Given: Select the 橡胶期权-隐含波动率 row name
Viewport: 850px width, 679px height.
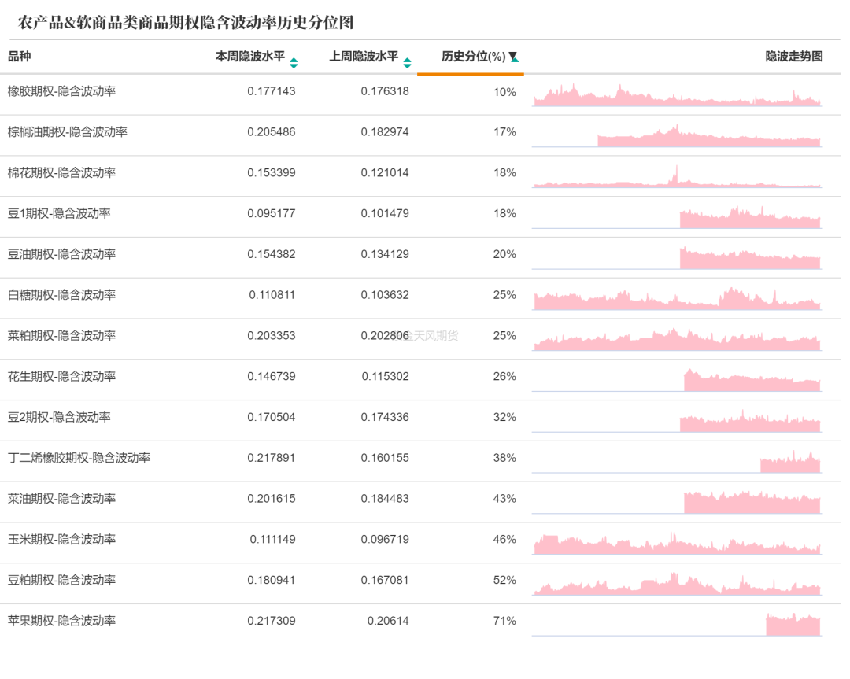Looking at the screenshot, I should click(62, 91).
